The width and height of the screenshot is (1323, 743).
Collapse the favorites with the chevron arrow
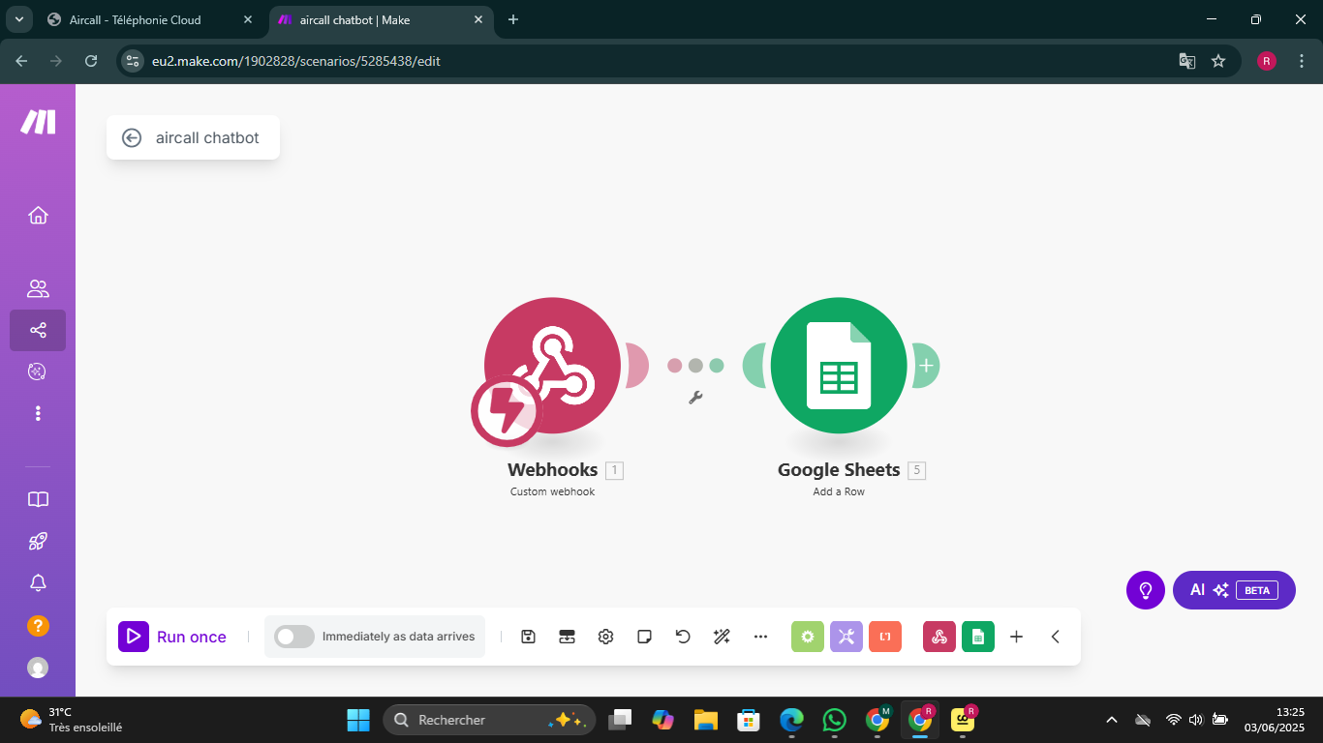[1056, 637]
